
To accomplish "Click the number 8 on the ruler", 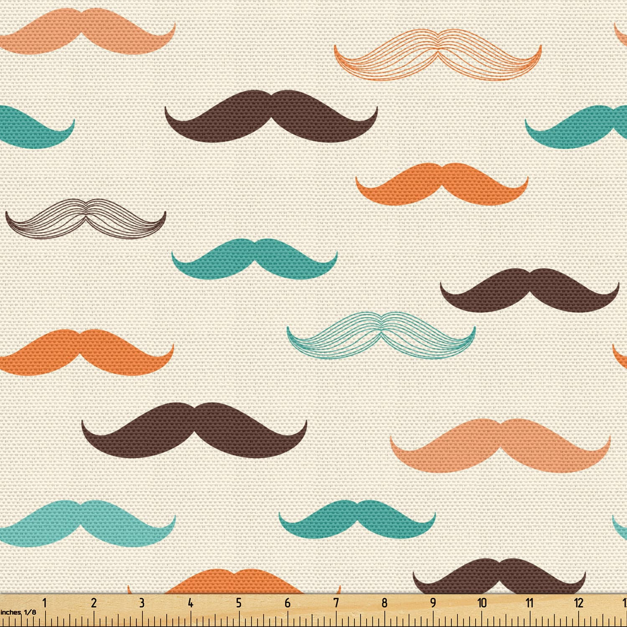I will point(385,603).
